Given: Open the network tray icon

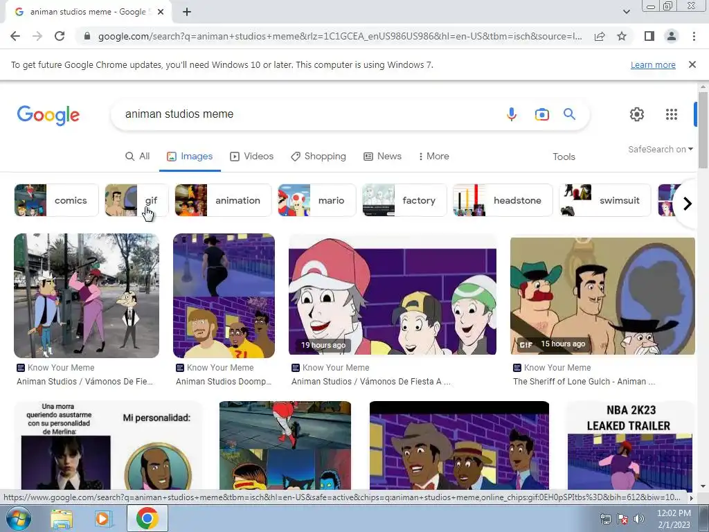Looking at the screenshot, I should click(605, 519).
